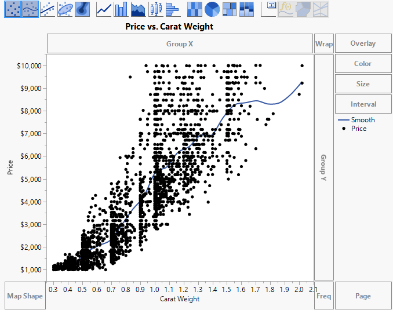Select the Area chart element icon
The width and height of the screenshot is (393, 310).
[x=138, y=9]
